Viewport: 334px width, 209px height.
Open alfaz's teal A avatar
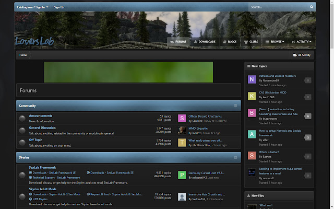(252, 134)
